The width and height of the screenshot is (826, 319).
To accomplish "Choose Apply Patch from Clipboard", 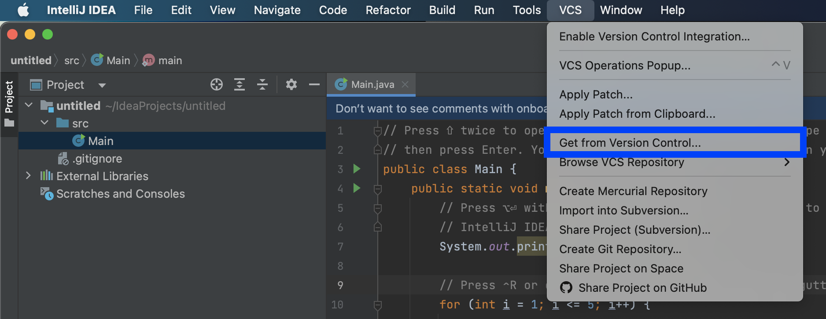I will point(675,114).
